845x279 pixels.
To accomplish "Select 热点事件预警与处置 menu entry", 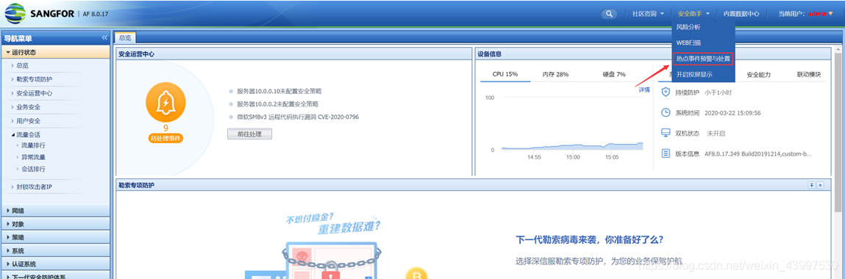I will tap(703, 58).
